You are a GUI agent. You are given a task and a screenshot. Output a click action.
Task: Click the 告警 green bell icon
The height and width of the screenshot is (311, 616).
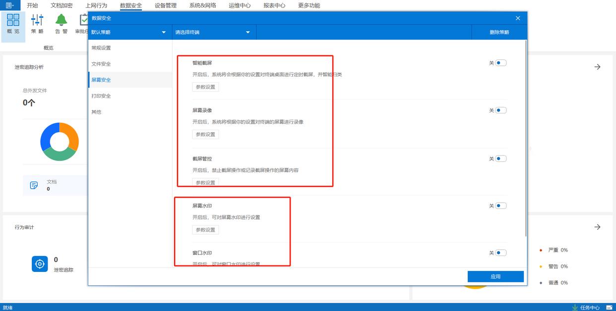(x=61, y=20)
